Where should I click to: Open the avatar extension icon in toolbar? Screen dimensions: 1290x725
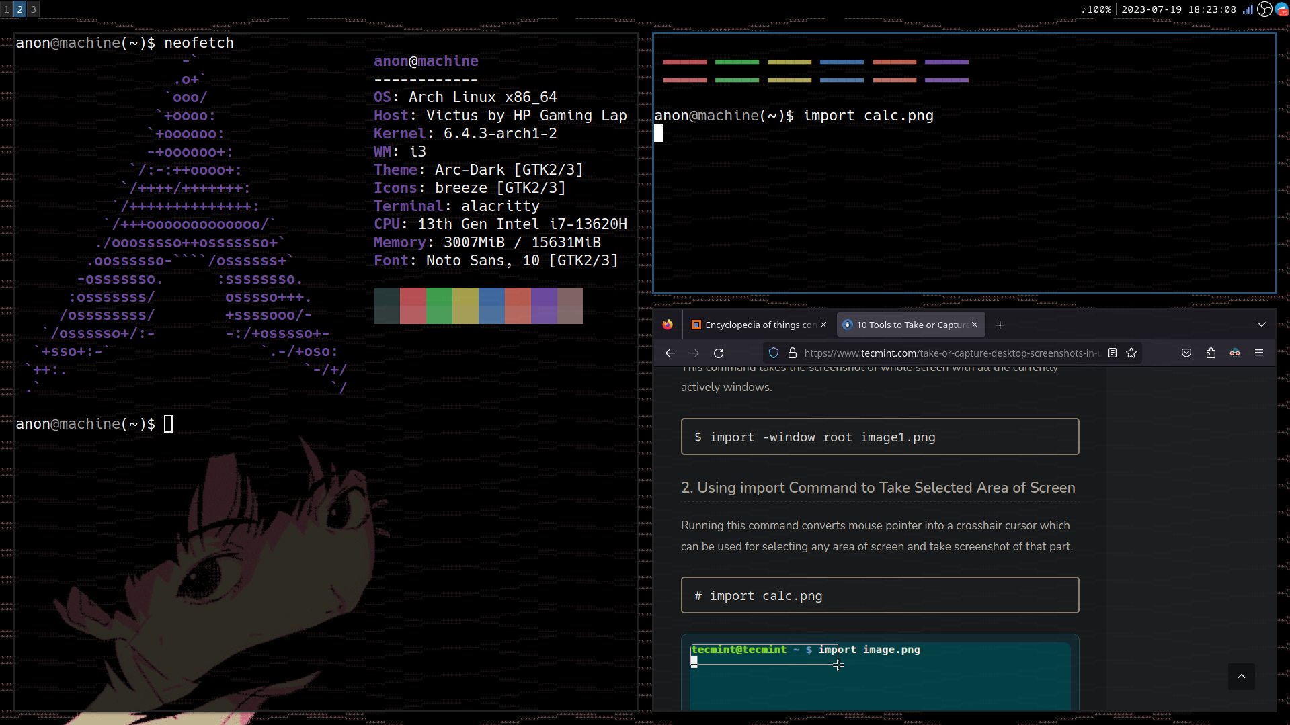(x=1235, y=353)
